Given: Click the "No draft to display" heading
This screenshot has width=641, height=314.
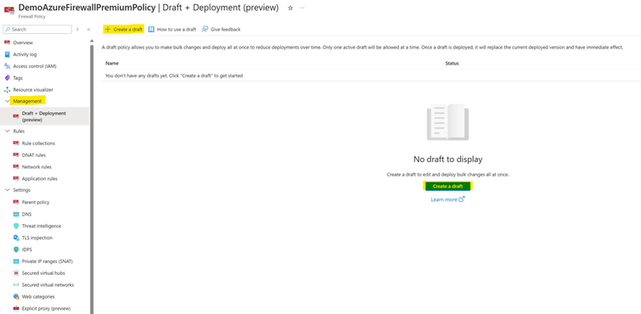Looking at the screenshot, I should coord(447,159).
